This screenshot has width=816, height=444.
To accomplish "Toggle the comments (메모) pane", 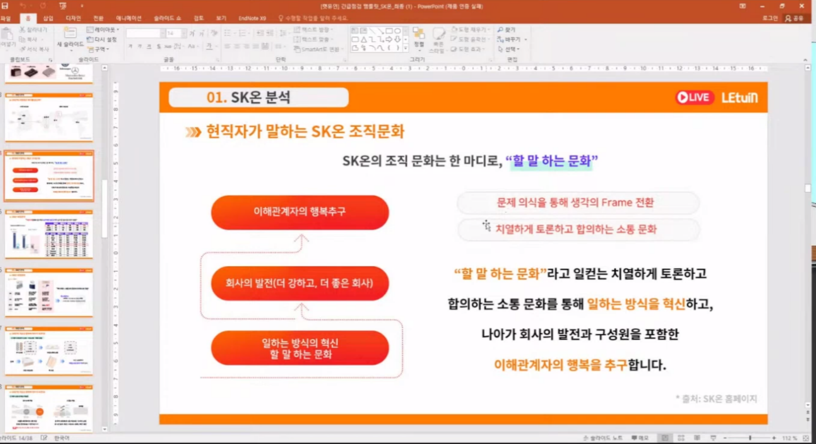I will point(640,438).
